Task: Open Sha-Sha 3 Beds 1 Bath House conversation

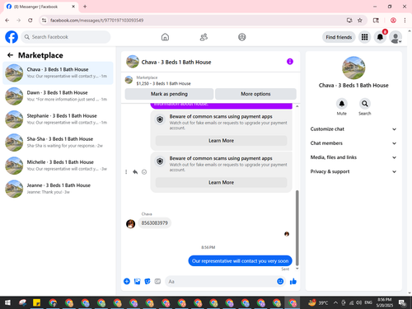Action: (x=58, y=143)
